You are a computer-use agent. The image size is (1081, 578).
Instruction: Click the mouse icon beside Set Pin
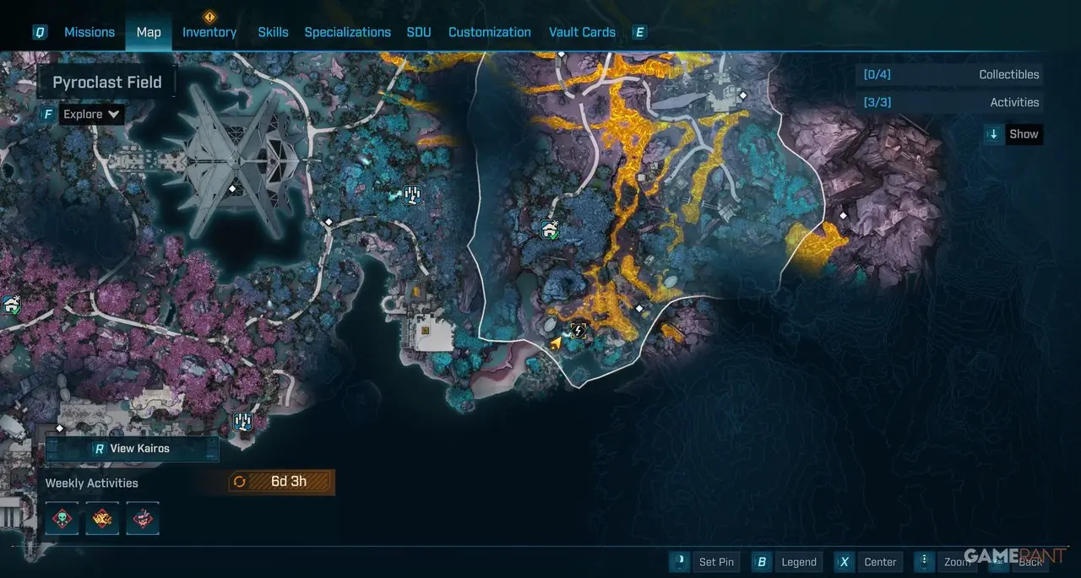pos(680,562)
